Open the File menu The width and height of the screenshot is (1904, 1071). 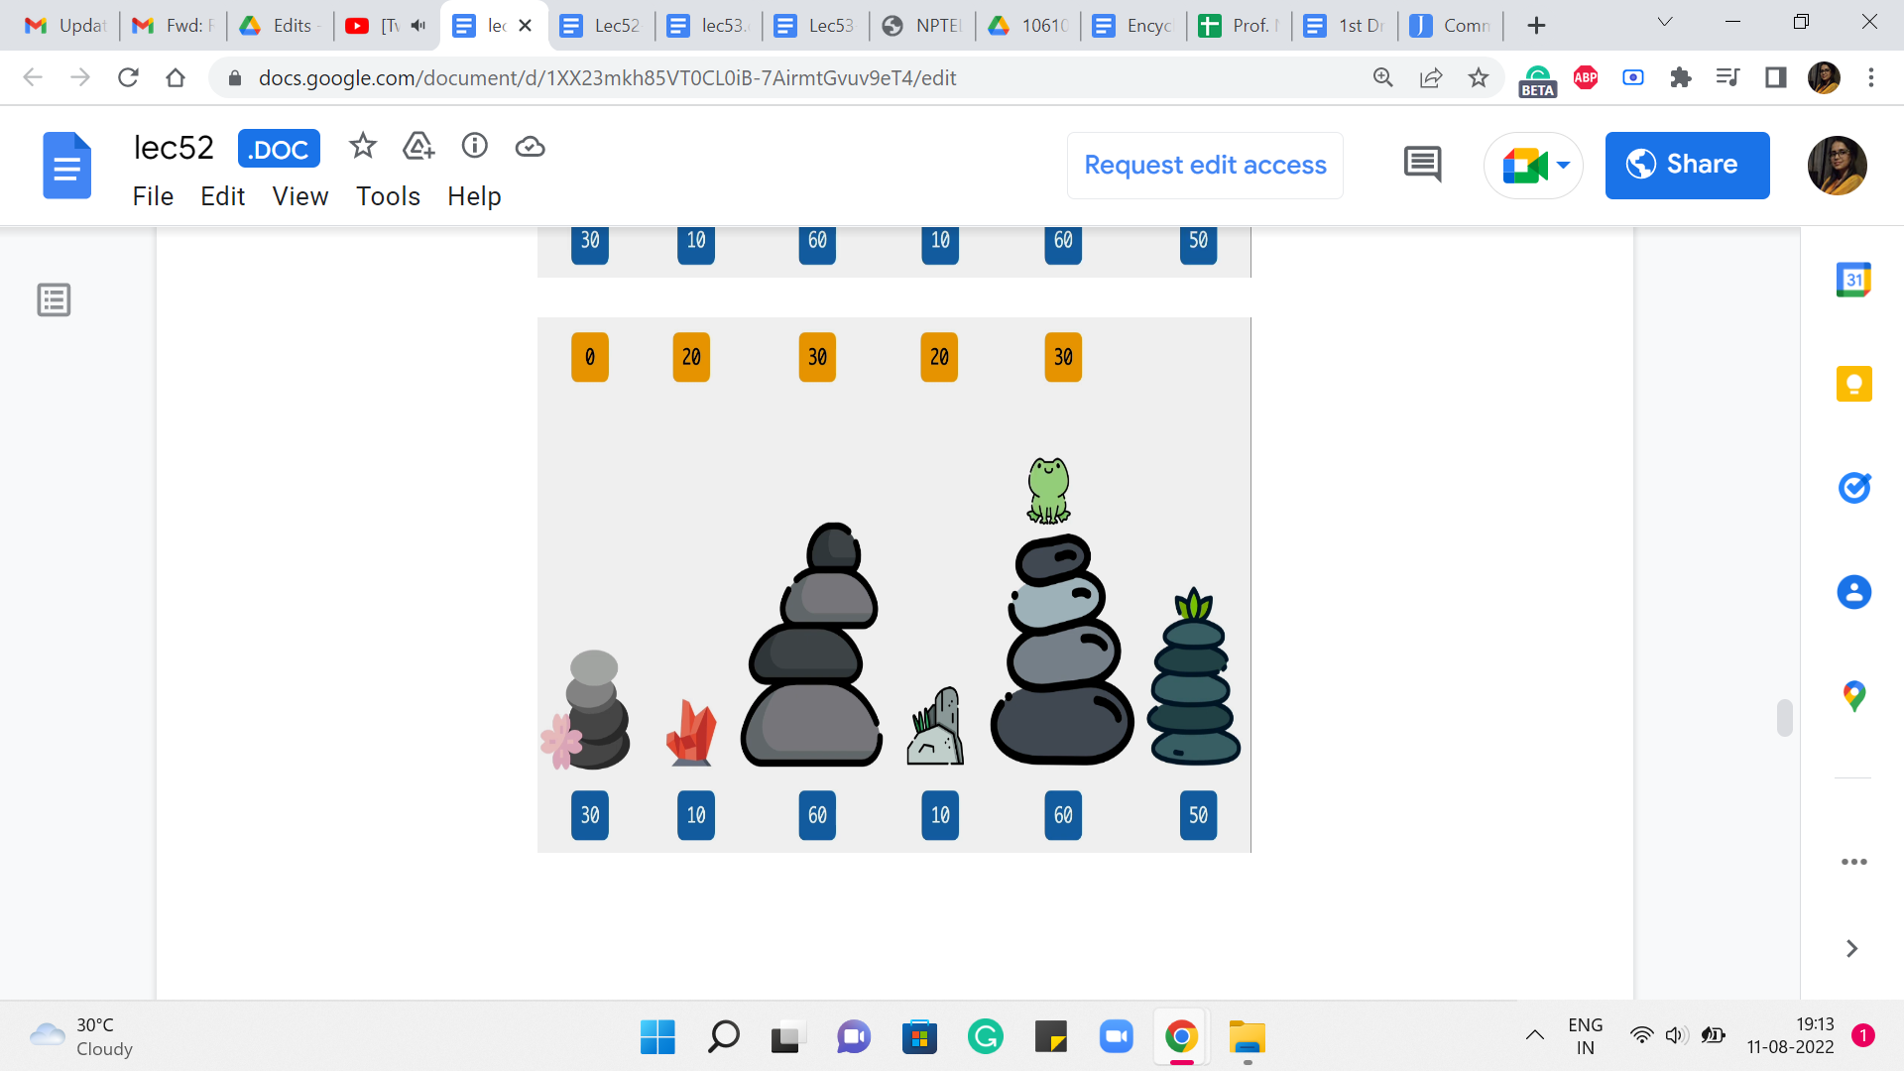153,196
